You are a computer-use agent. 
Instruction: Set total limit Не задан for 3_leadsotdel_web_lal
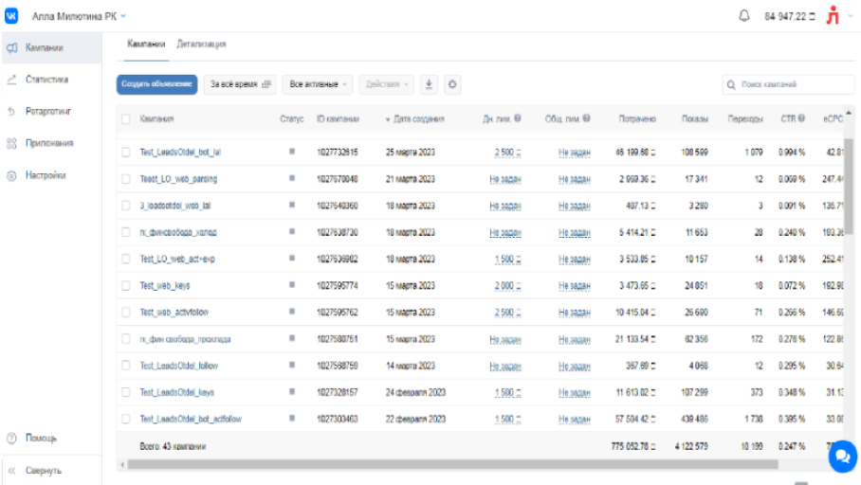click(575, 206)
